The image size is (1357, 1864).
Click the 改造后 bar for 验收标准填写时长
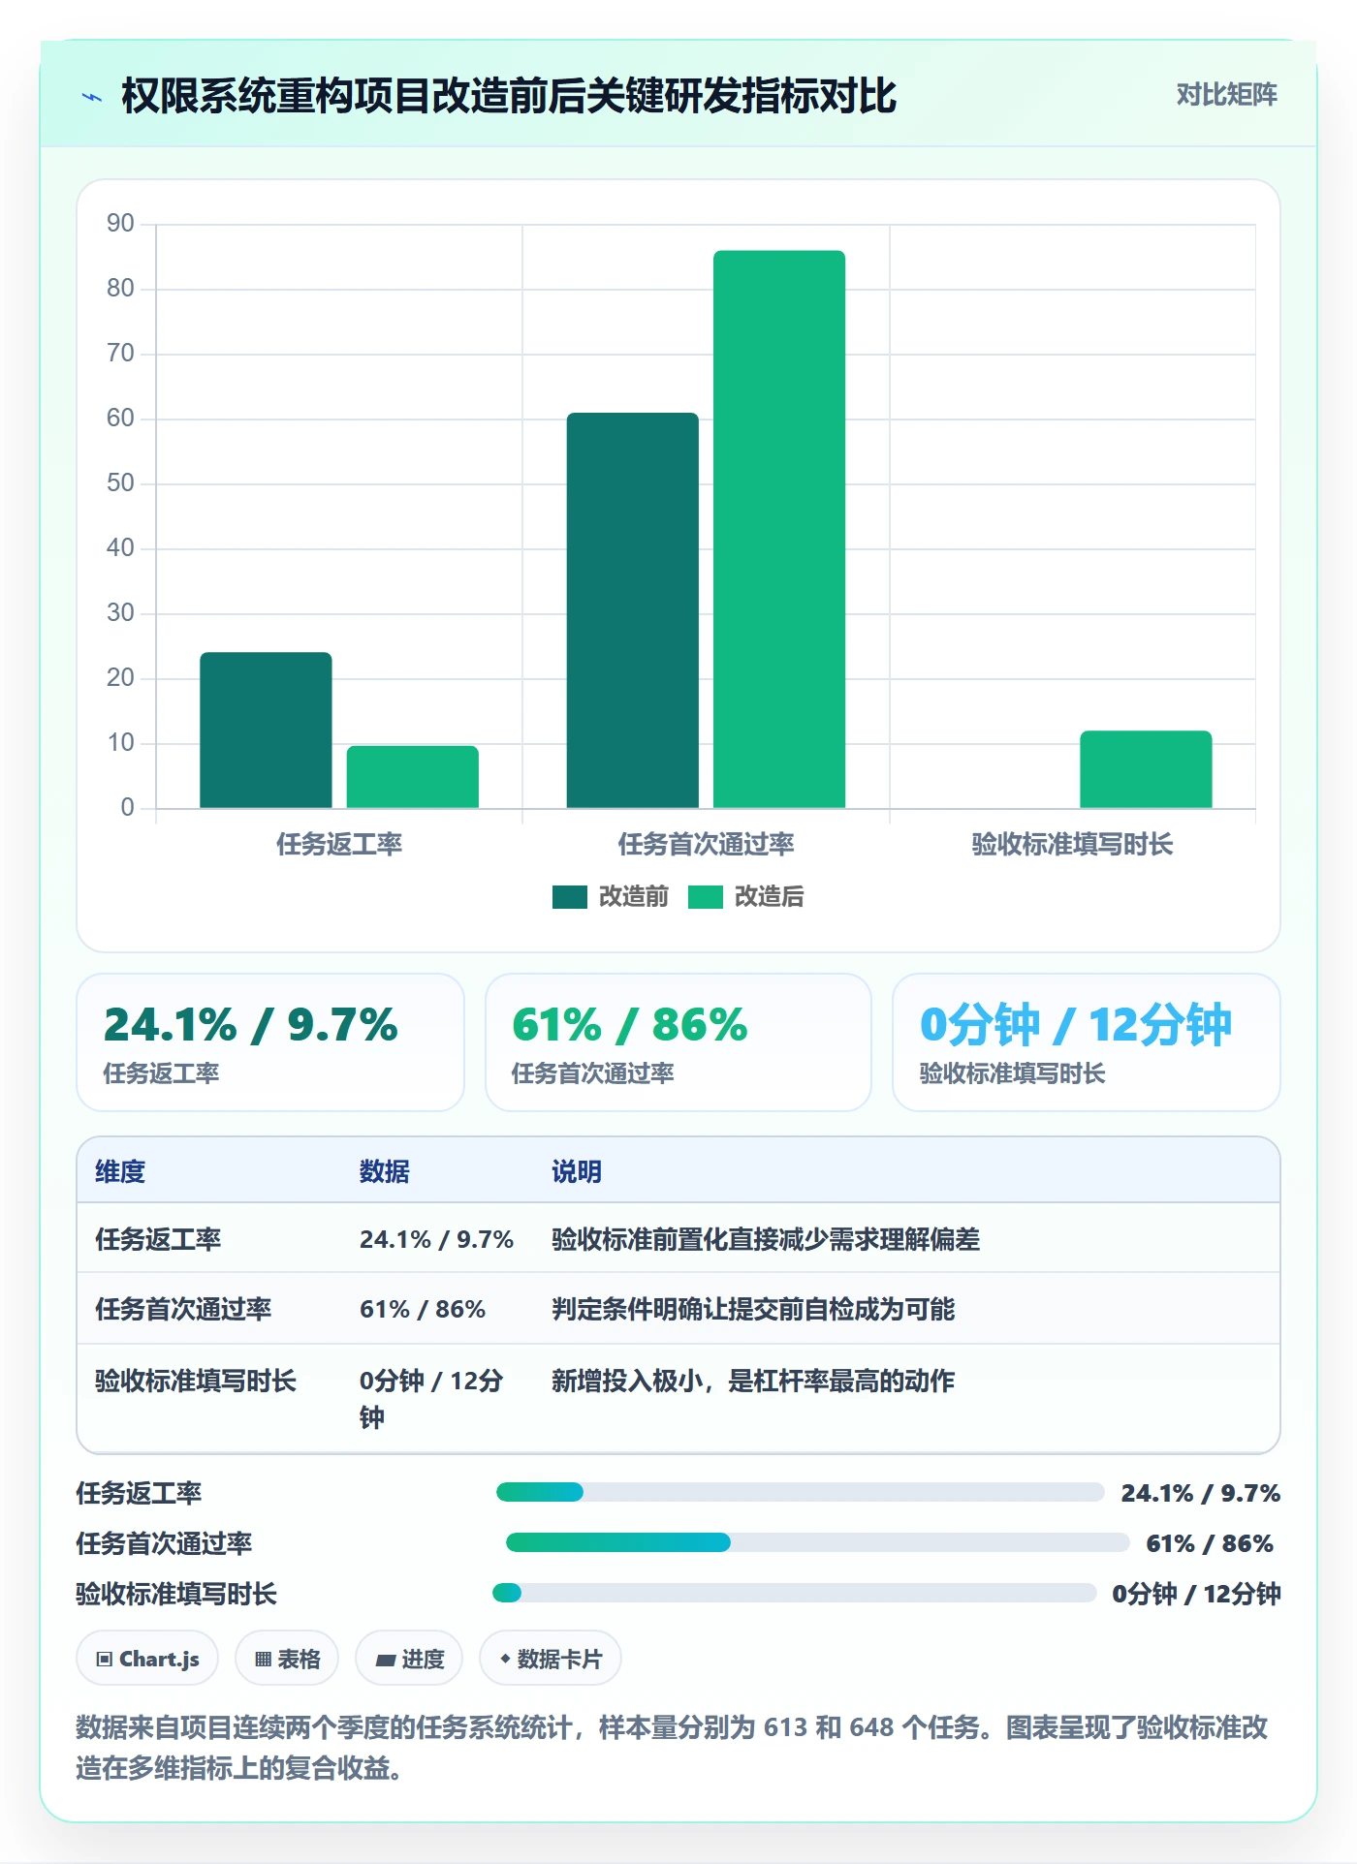[1146, 769]
